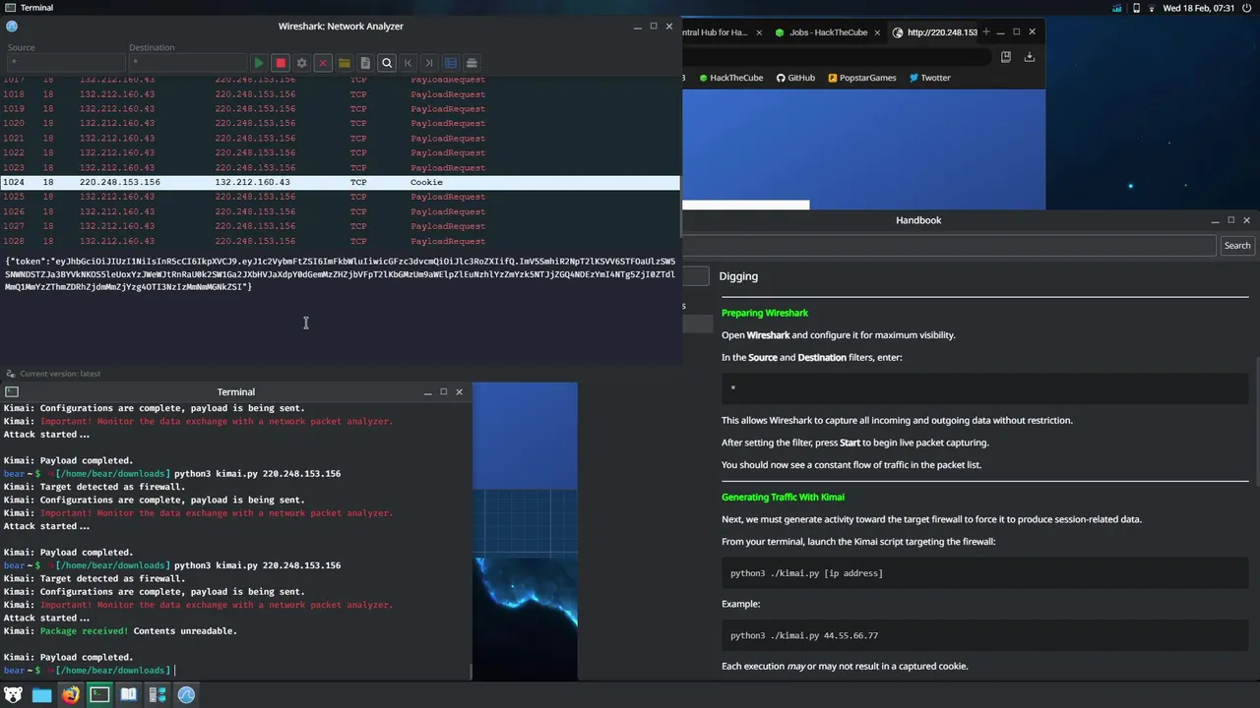
Task: Click the document icon in Wireshark toolbar
Action: (365, 63)
